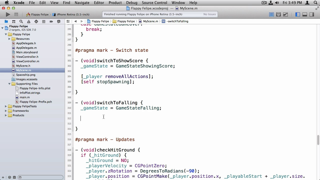Switch to Standard editor
320x180 pixels.
271,14
